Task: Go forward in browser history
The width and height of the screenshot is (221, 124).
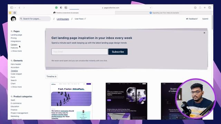Action: (24, 8)
